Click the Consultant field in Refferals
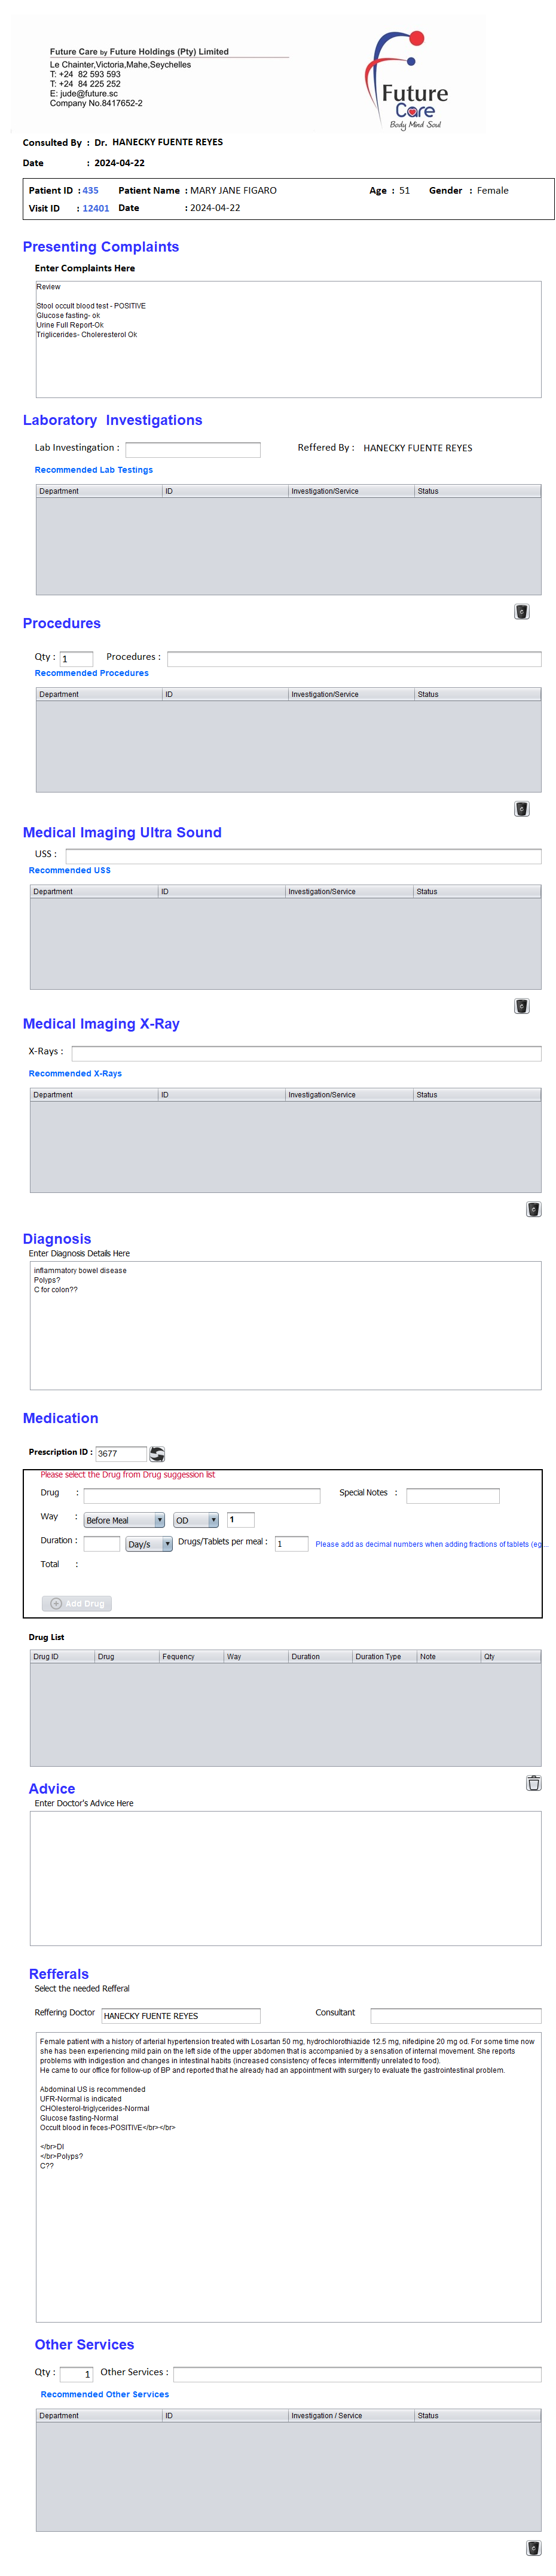 click(x=455, y=2015)
